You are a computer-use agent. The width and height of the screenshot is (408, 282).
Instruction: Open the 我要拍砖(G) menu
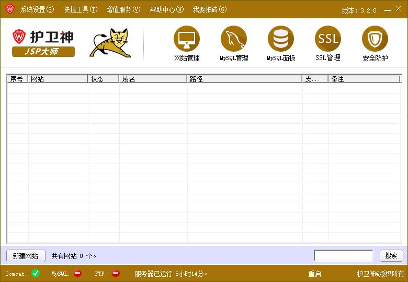click(210, 9)
